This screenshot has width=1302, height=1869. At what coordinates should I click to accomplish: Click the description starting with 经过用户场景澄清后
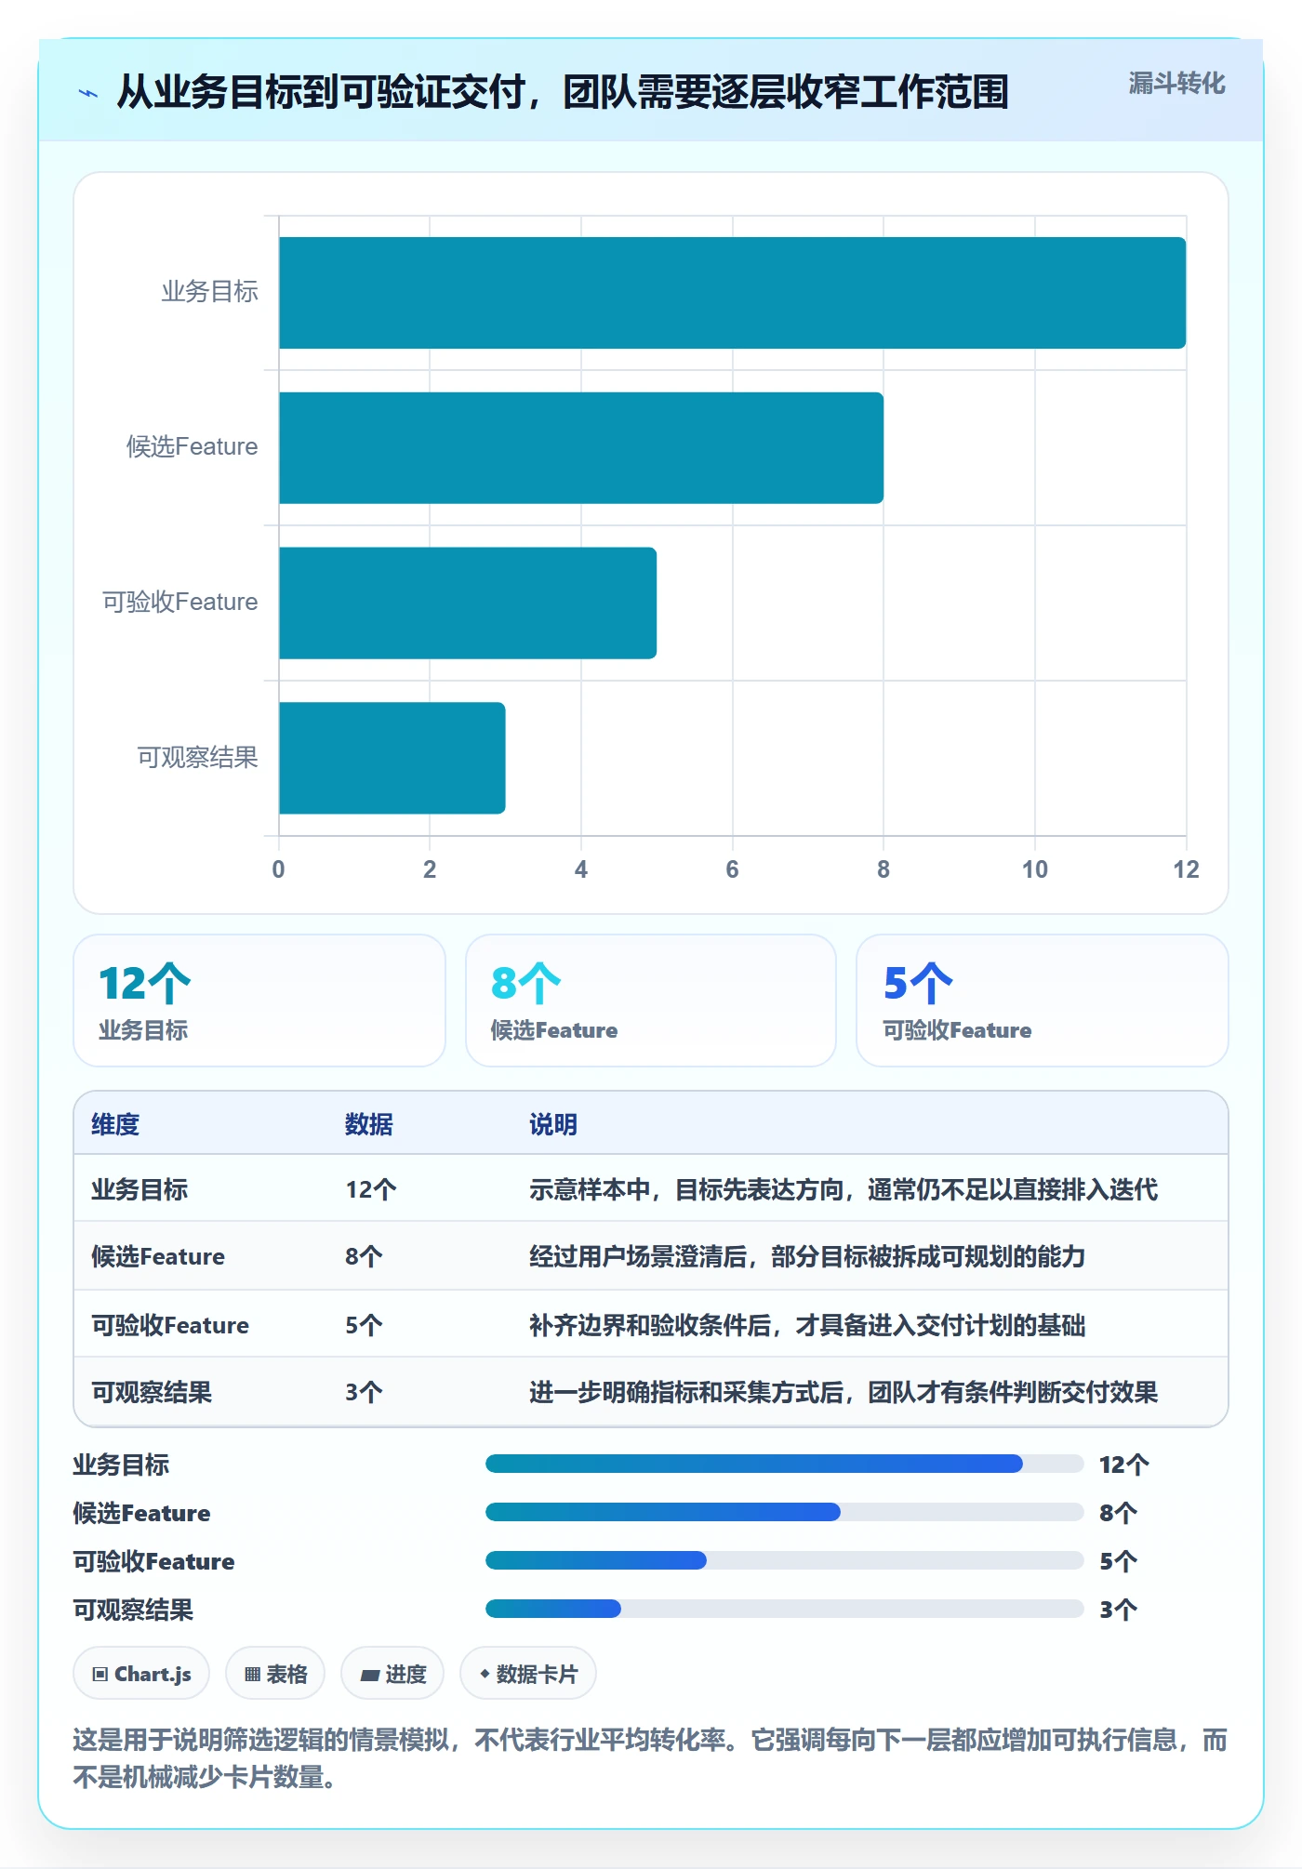pos(807,1256)
